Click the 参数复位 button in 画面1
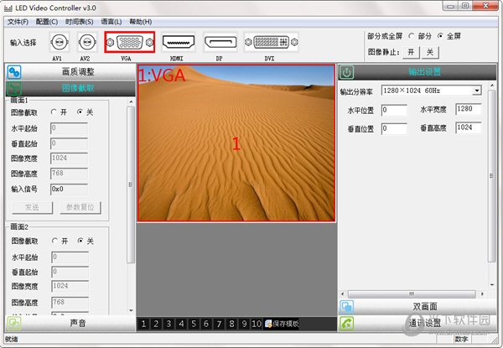 [x=80, y=207]
